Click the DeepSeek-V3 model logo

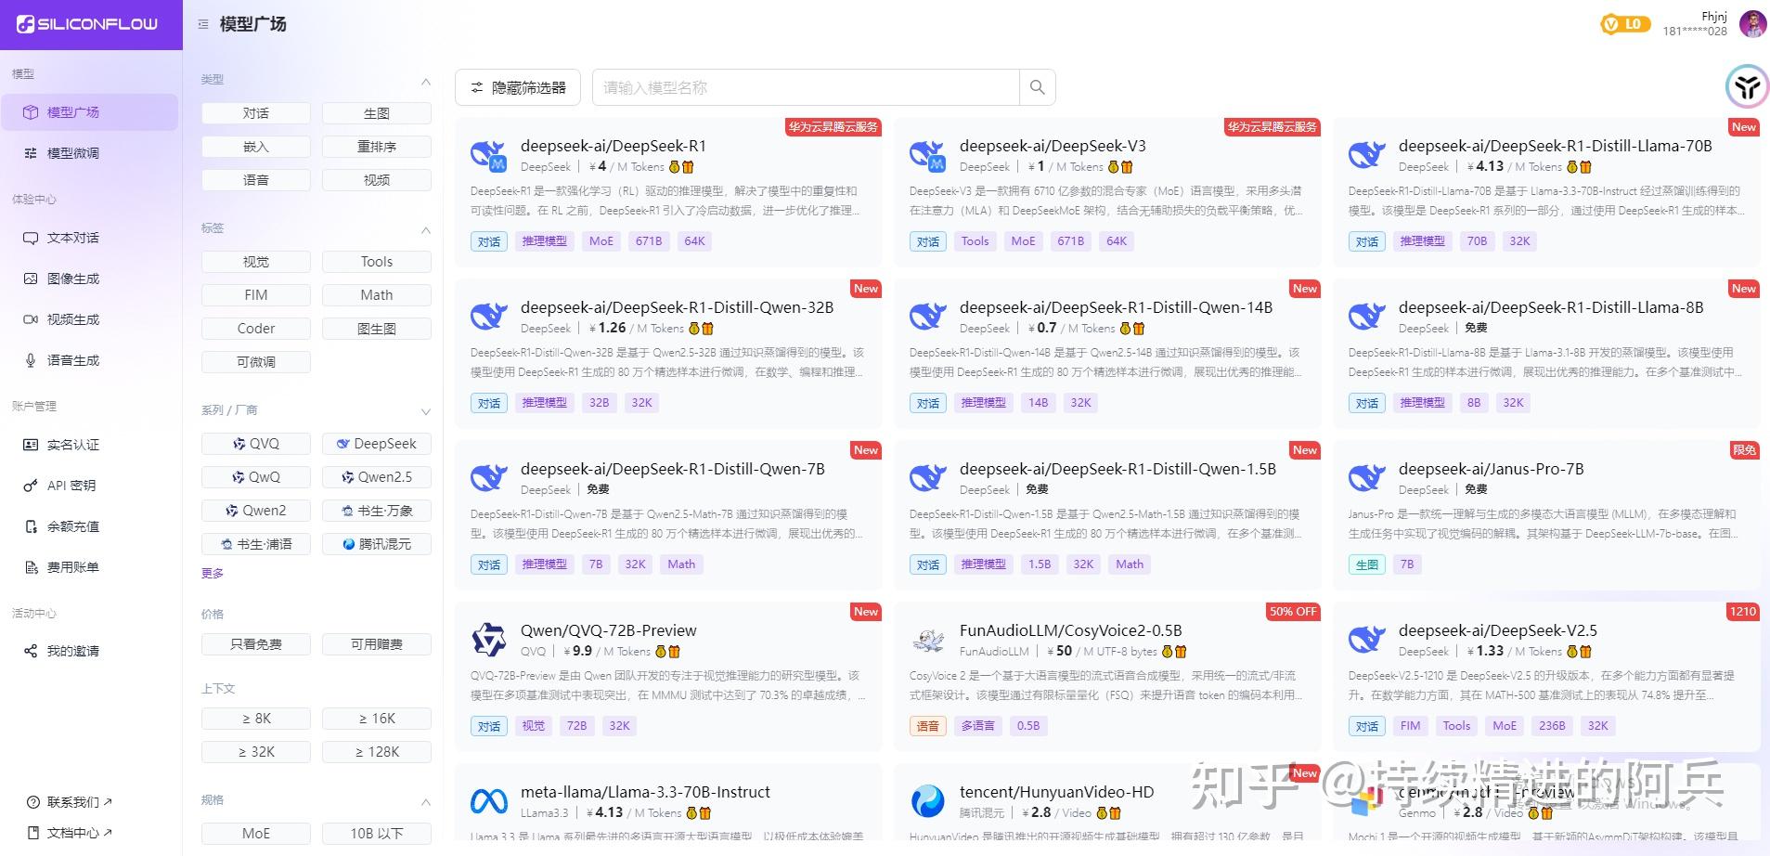pyautogui.click(x=927, y=155)
